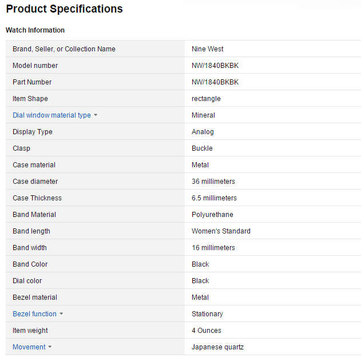Select the 4 Ounces item weight value

coord(207,331)
